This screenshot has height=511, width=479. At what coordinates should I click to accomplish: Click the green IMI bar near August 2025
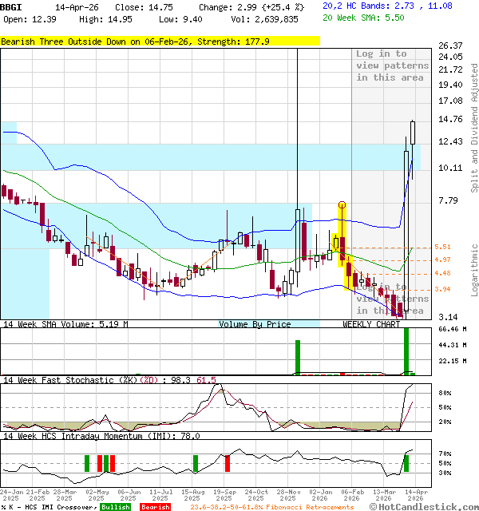tap(195, 463)
